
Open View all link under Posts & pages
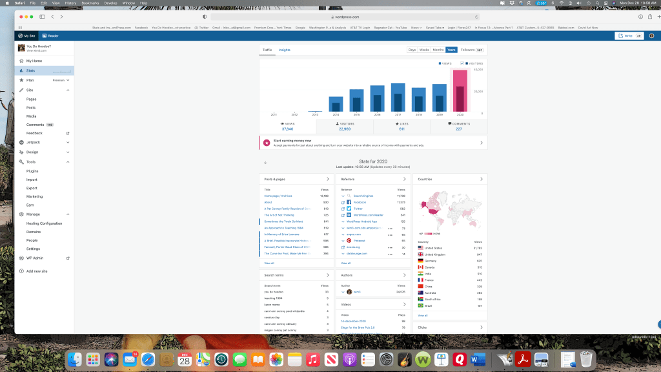pyautogui.click(x=269, y=263)
